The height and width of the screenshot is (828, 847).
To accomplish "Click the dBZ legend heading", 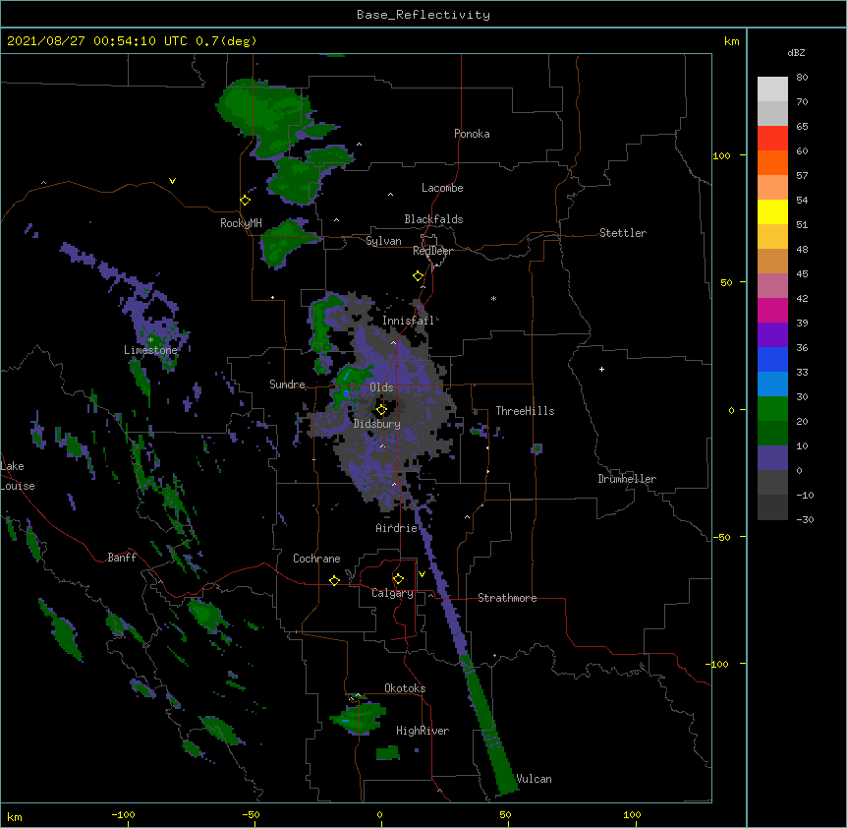I will (796, 53).
